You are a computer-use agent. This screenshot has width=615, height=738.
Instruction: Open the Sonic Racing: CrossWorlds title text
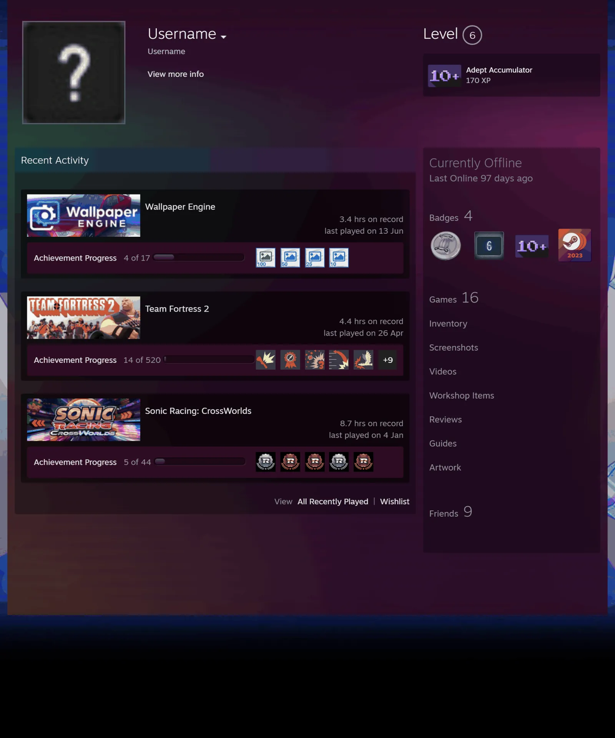(x=198, y=411)
